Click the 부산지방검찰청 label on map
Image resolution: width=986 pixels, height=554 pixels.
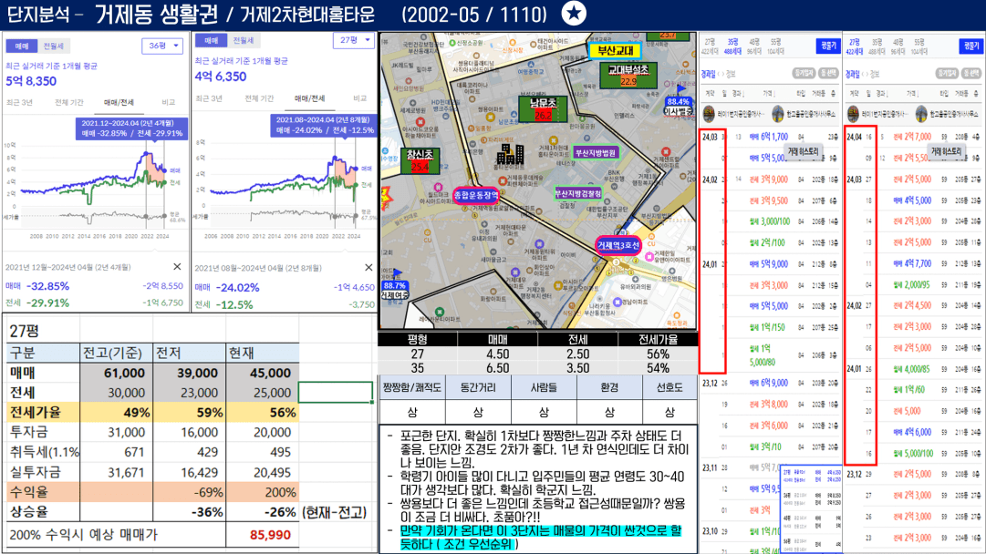[x=578, y=193]
